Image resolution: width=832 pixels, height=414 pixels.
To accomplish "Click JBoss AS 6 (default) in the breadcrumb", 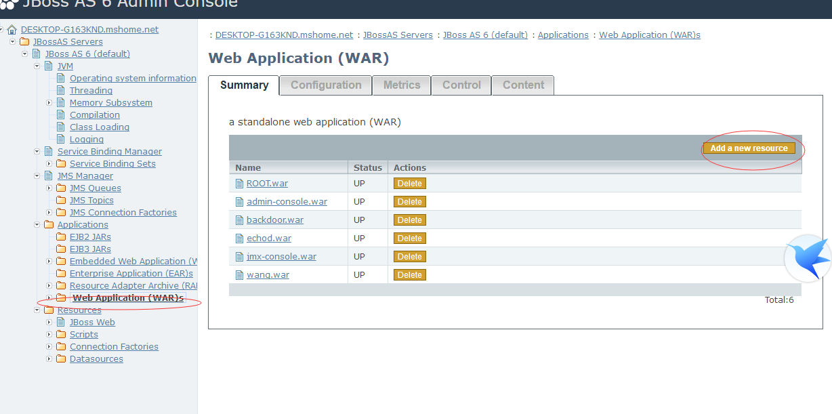I will point(485,35).
